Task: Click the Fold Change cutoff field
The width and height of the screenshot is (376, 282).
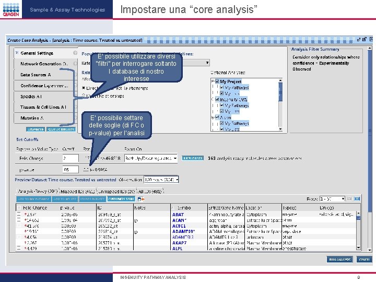Action: [x=70, y=158]
